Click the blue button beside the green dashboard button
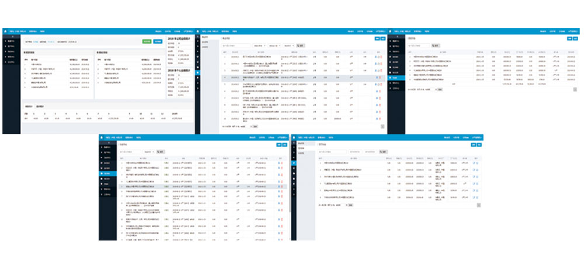Screen dimensions: 584x268 (158, 41)
